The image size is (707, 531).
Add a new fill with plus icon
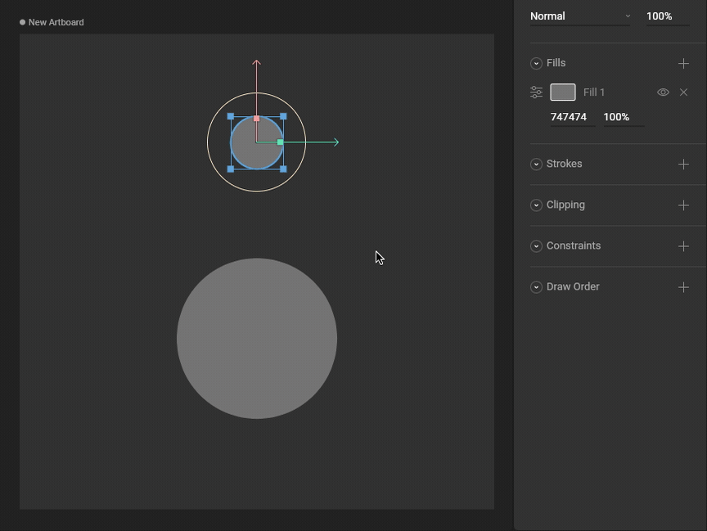tap(683, 63)
